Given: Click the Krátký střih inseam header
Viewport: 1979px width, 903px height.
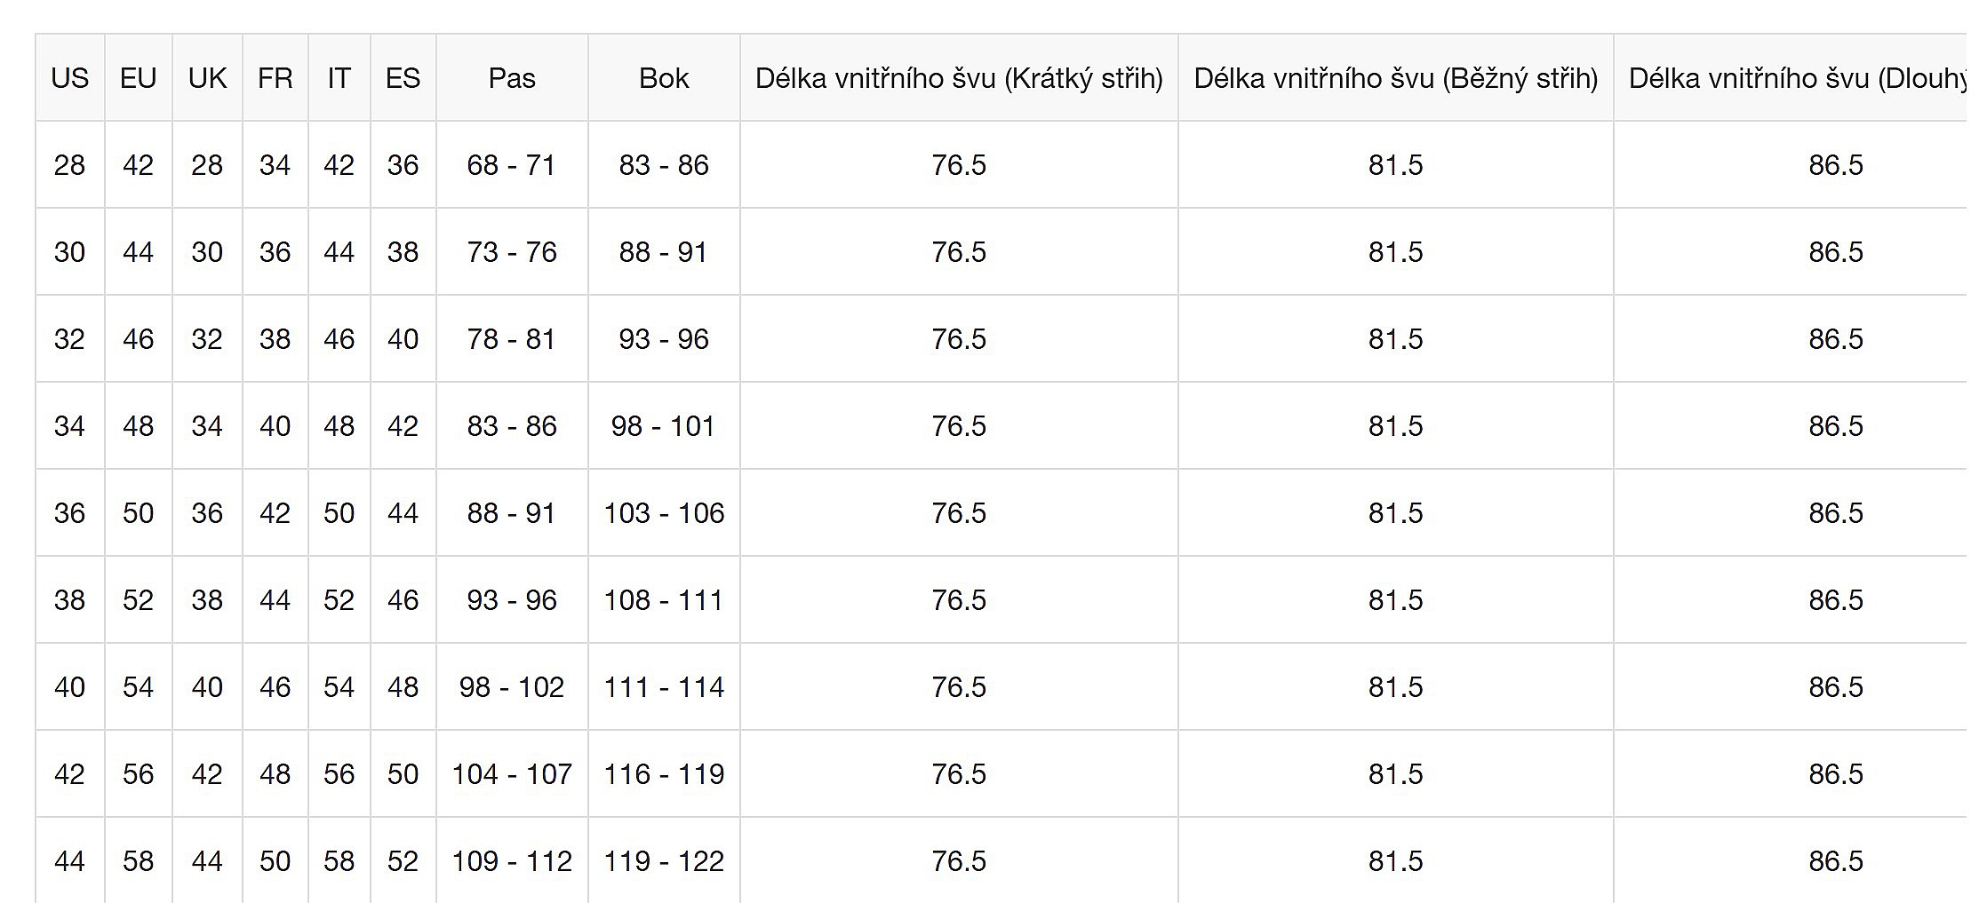Looking at the screenshot, I should 959,78.
